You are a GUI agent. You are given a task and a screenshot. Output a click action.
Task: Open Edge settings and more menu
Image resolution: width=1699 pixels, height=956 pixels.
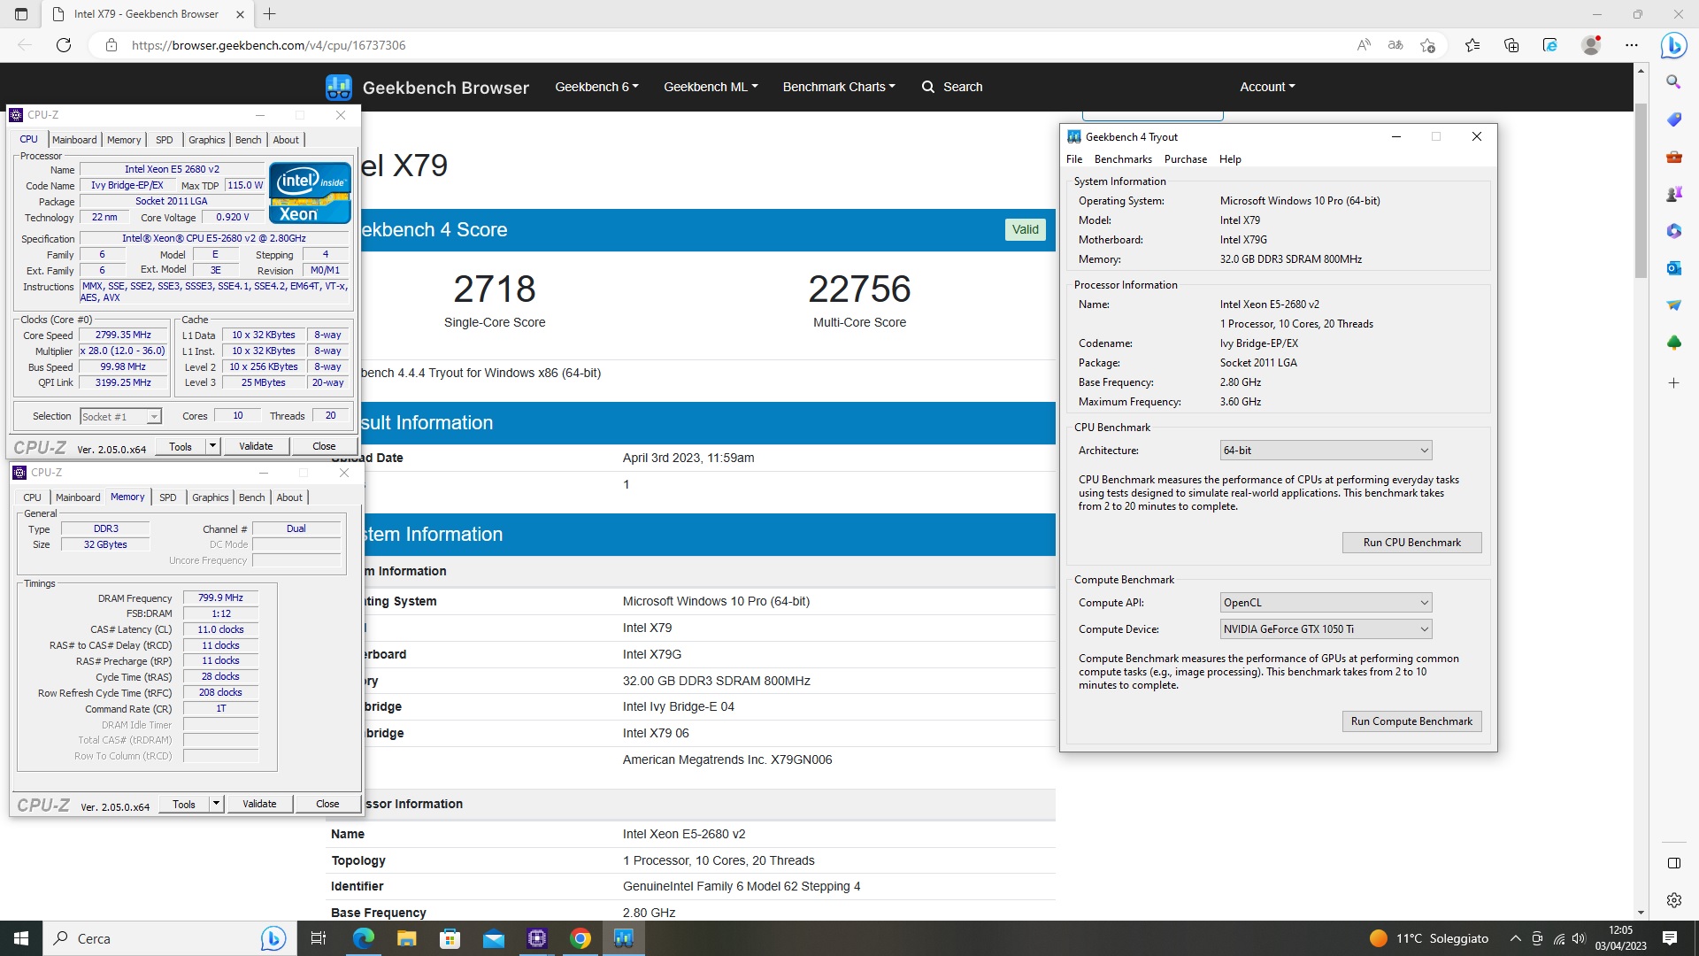[1632, 45]
